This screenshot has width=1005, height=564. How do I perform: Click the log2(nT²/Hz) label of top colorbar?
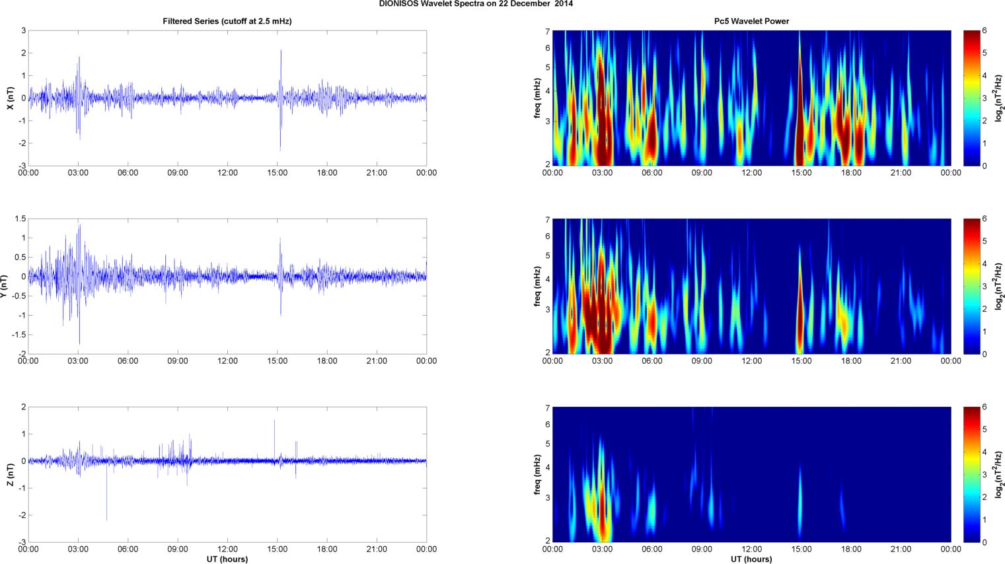999,98
